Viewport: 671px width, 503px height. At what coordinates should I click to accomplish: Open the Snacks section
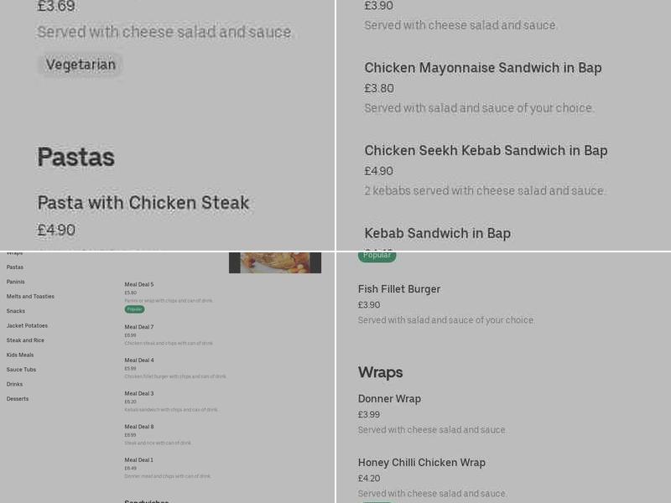coord(15,311)
